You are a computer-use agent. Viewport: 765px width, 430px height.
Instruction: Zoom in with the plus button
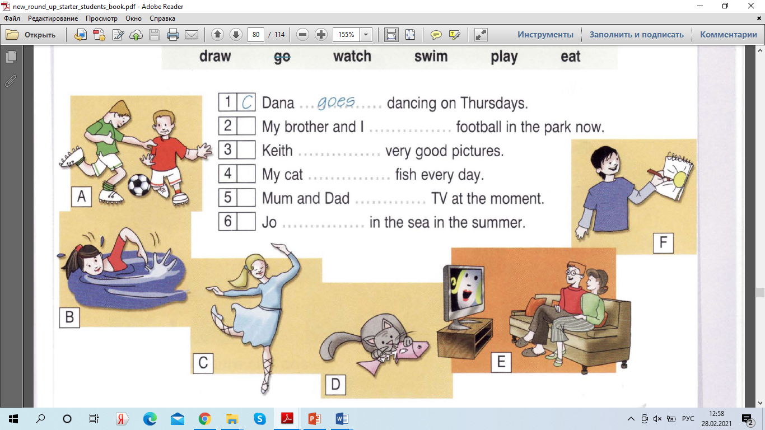pyautogui.click(x=321, y=35)
